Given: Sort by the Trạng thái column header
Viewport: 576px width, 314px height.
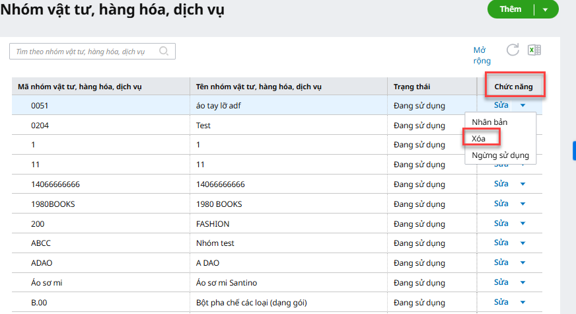Looking at the screenshot, I should (412, 86).
